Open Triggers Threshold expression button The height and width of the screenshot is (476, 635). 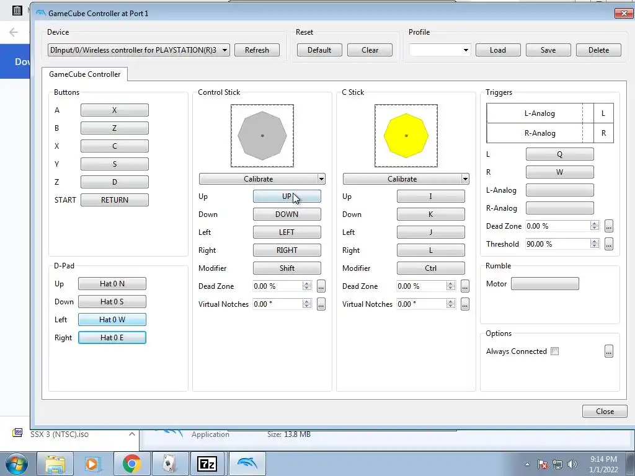point(609,244)
